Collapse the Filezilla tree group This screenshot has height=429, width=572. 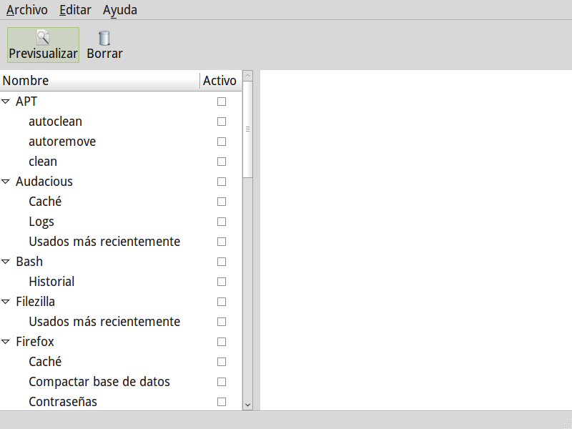pyautogui.click(x=6, y=302)
